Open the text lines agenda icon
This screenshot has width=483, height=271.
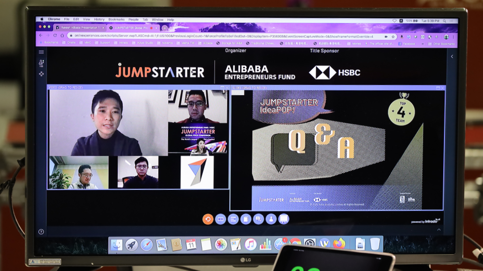[x=233, y=219]
